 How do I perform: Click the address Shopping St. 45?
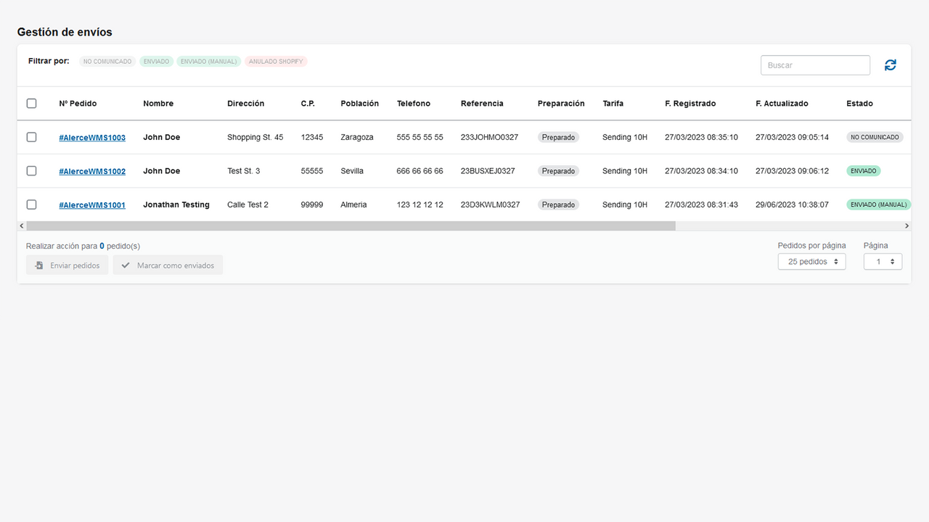[x=255, y=138]
